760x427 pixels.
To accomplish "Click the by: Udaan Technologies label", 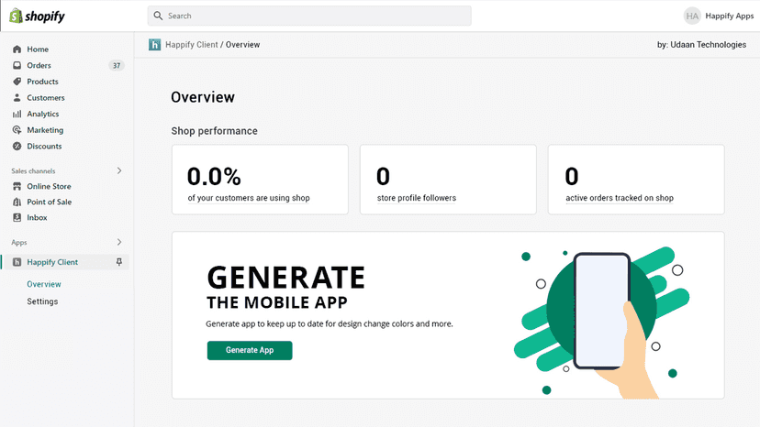I will pos(701,45).
